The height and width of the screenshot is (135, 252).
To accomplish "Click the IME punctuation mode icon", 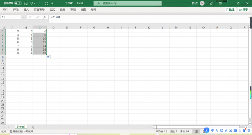I will coord(217,131).
